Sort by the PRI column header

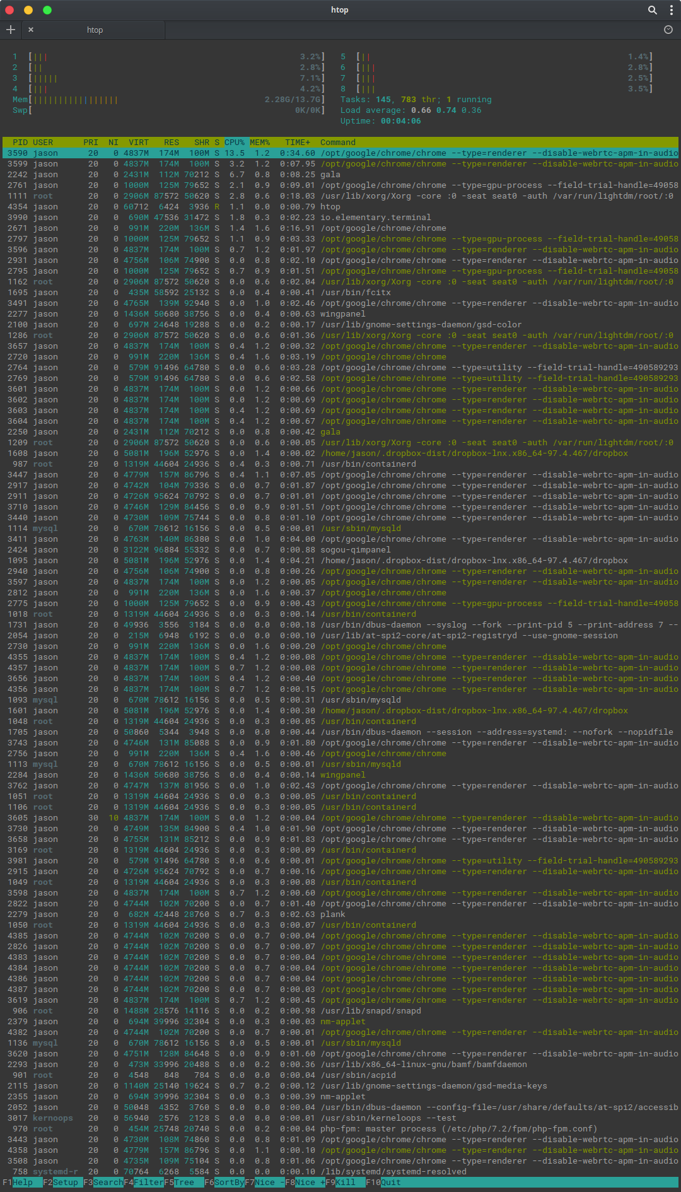coord(91,143)
